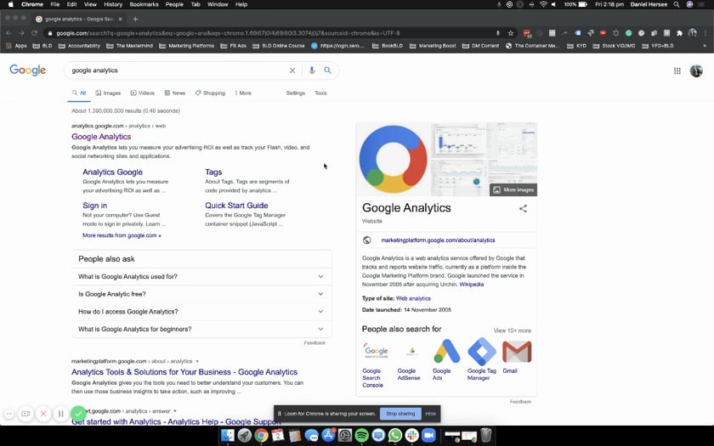Open 'Analytics Tools & Solutions for Your Business' result

pos(184,372)
